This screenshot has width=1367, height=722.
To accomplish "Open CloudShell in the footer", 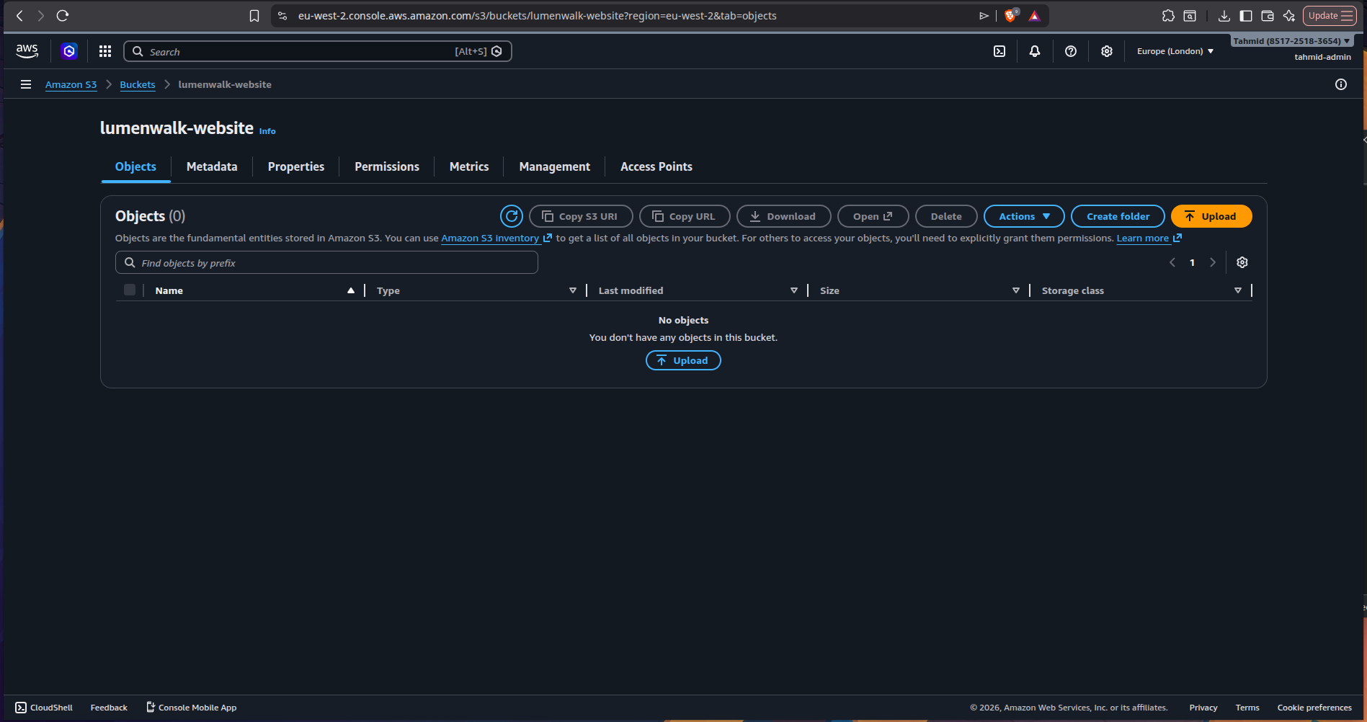I will 44,708.
